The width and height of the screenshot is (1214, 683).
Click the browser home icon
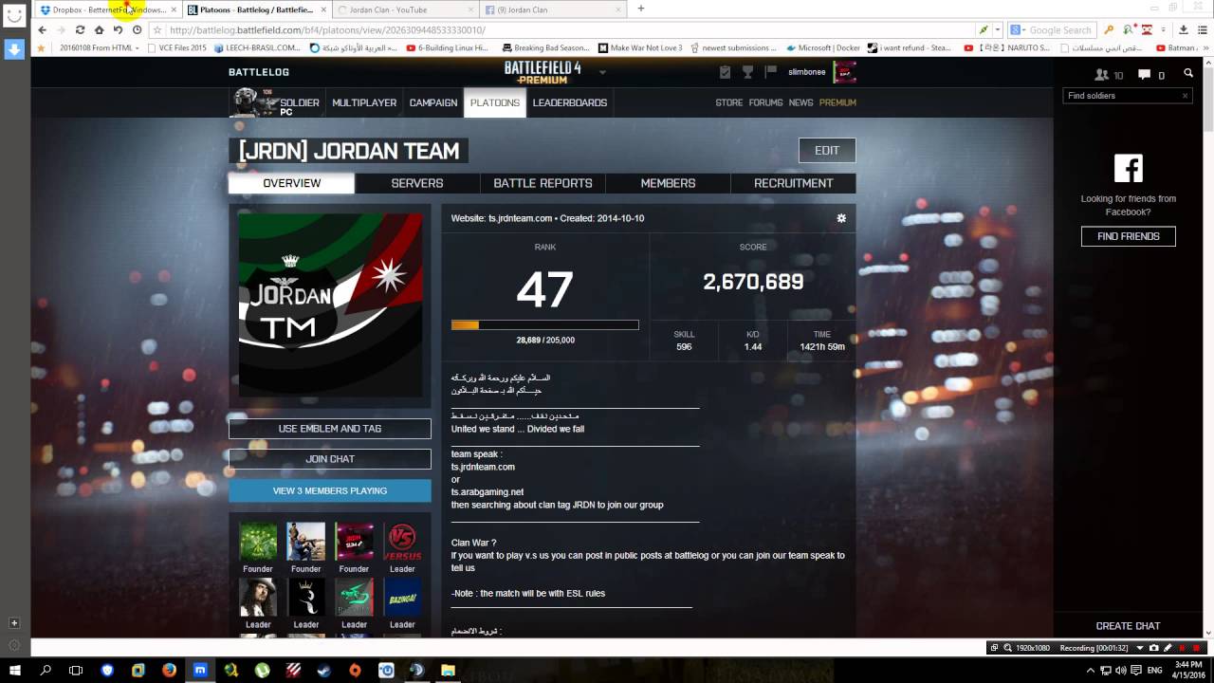(99, 30)
